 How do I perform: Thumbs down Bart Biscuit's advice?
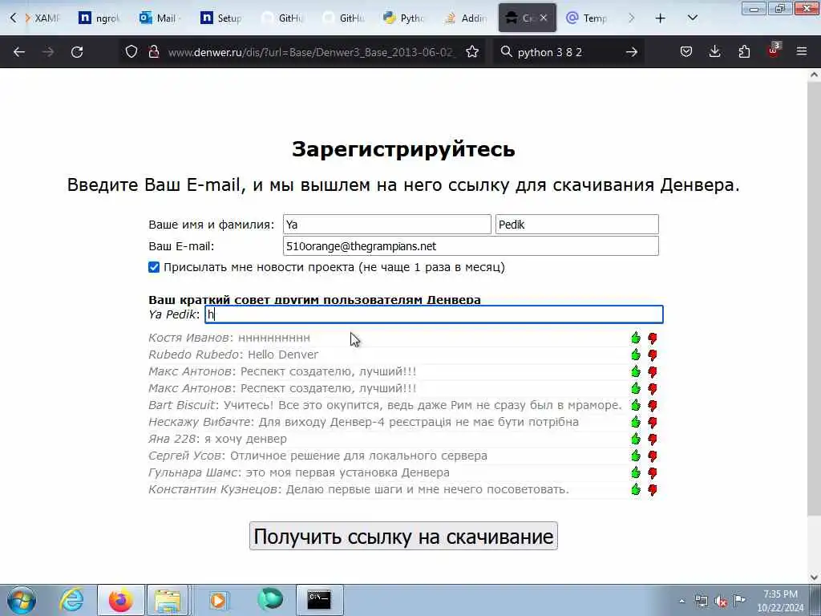pyautogui.click(x=653, y=405)
